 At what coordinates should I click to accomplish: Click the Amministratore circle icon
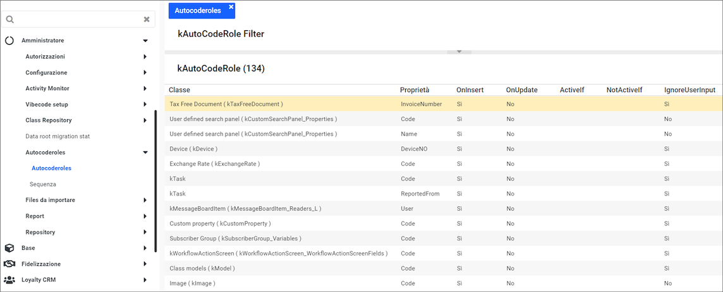(9, 40)
